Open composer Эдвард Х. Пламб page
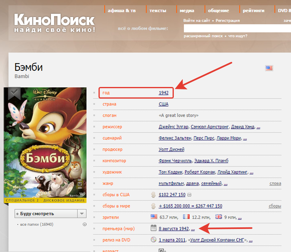This screenshot has width=291, height=252. (x=211, y=161)
